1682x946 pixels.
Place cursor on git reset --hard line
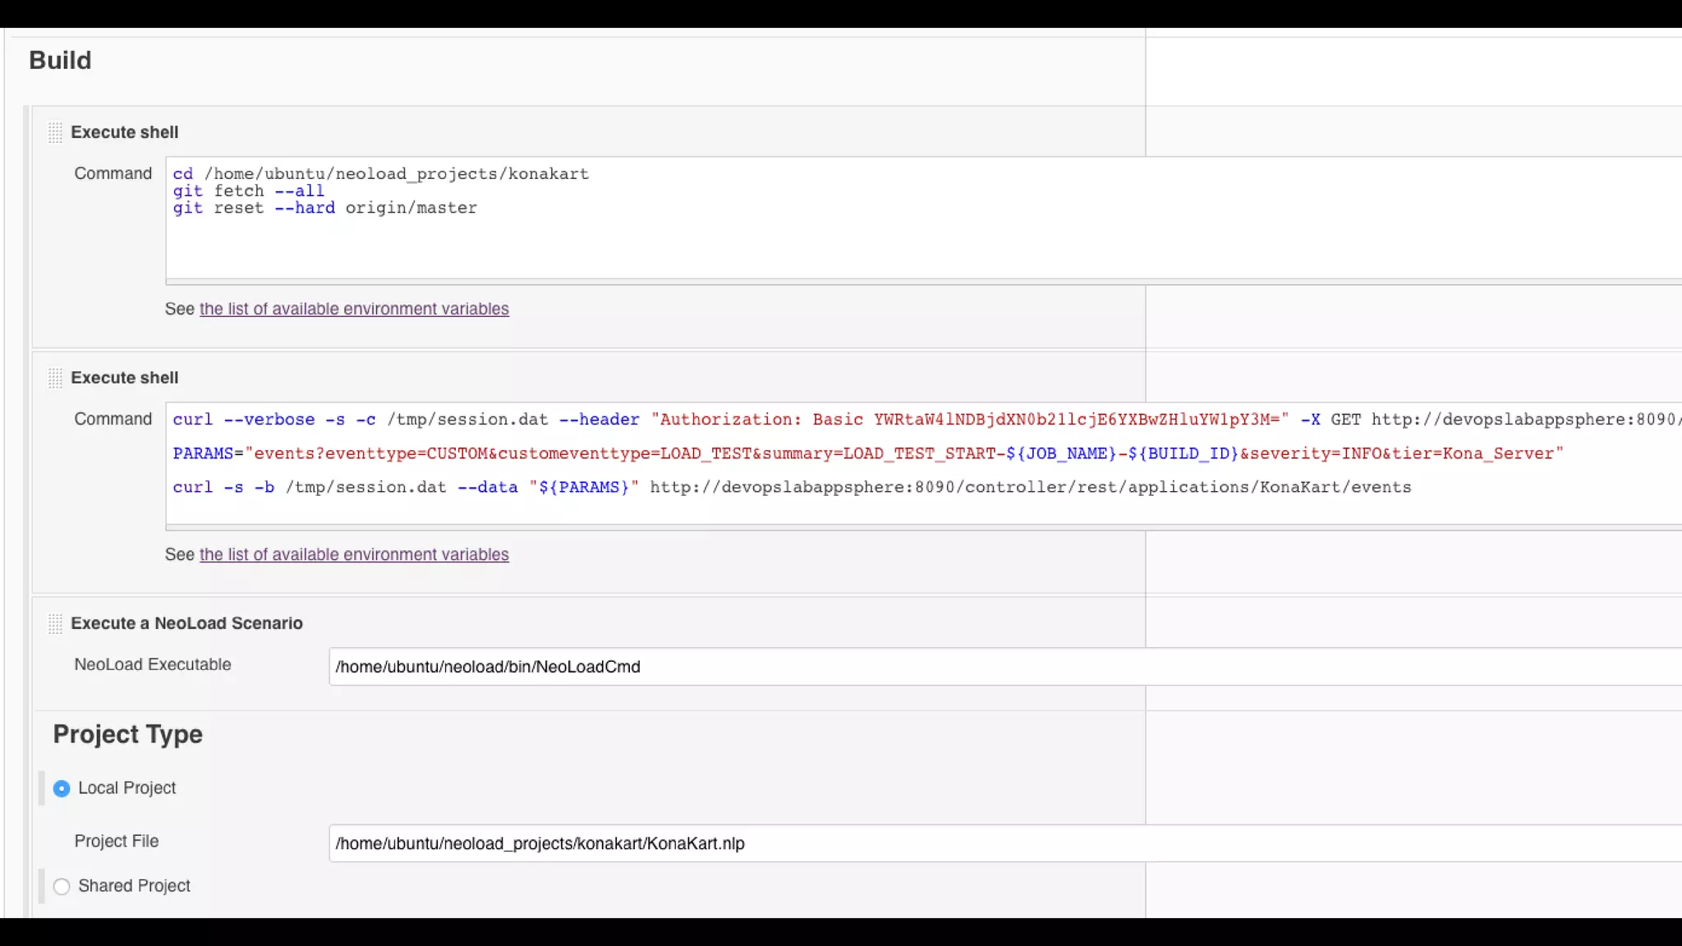[x=325, y=209]
